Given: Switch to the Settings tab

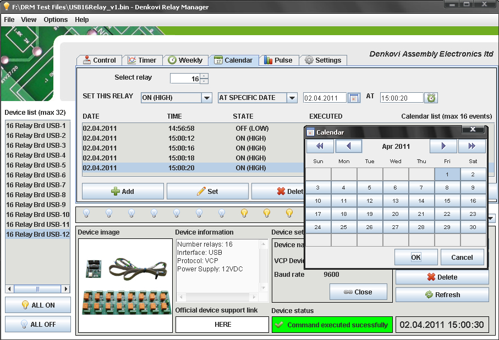Looking at the screenshot, I should 323,60.
